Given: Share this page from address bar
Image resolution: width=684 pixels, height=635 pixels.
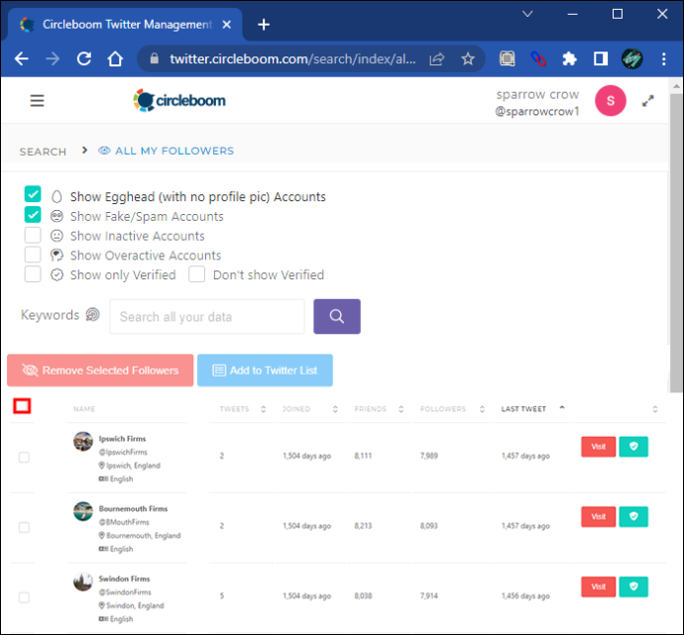Looking at the screenshot, I should click(x=436, y=58).
